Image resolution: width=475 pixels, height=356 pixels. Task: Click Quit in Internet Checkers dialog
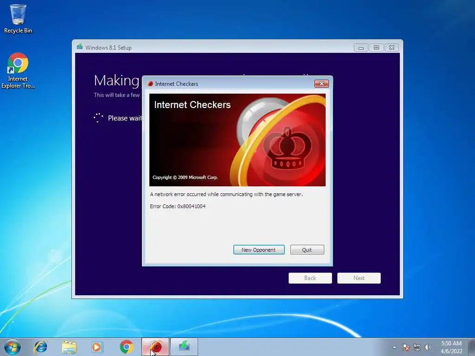pos(307,250)
